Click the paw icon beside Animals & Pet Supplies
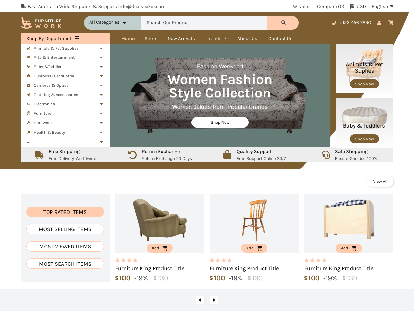Viewport: 414px width, 311px height. coord(29,48)
